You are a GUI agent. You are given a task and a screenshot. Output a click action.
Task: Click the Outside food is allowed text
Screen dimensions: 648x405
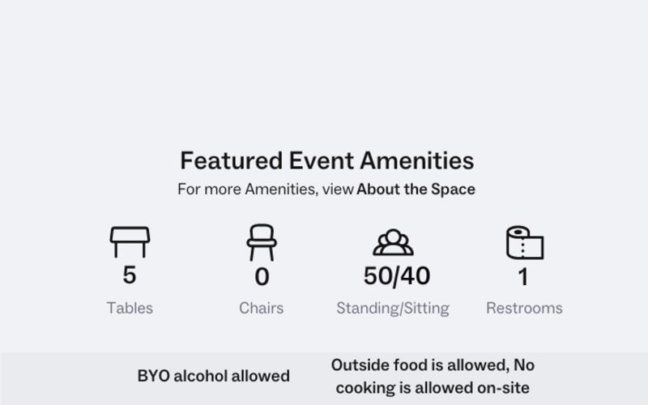coord(420,365)
